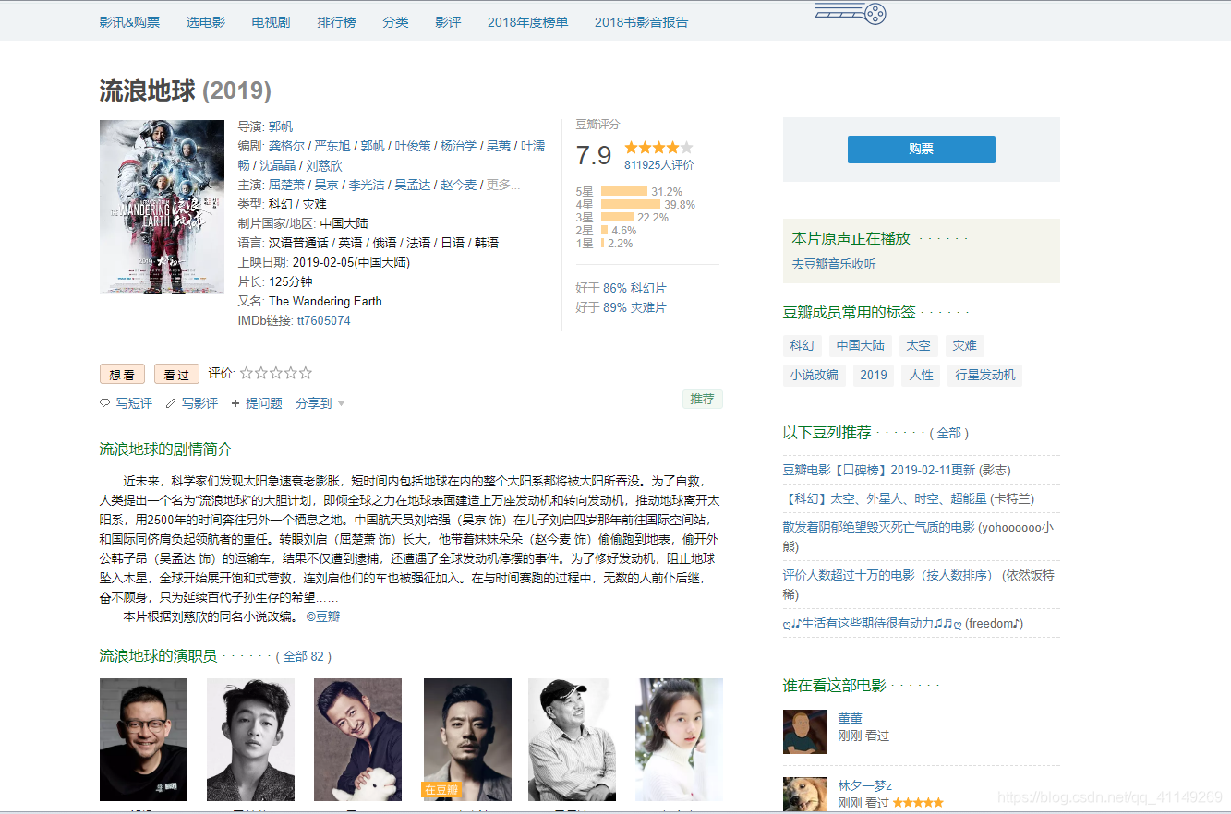Viewport: 1231px width, 814px height.
Task: Open 全部 link beside 以下豆列推荐
Action: [948, 433]
